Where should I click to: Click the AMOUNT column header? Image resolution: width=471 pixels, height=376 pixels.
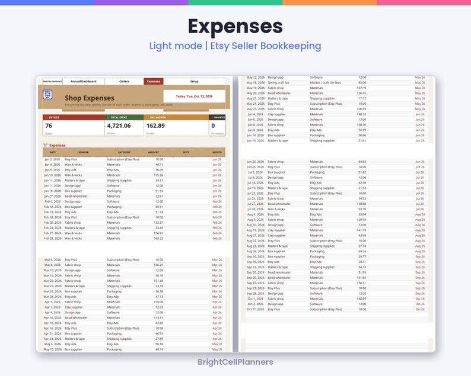pos(154,152)
